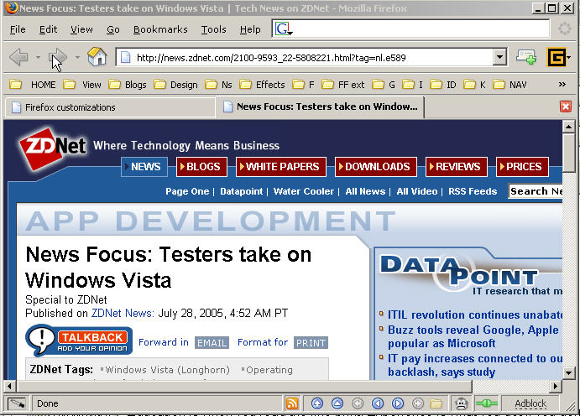
Task: Switch to Firefox customizations tab
Action: 110,107
